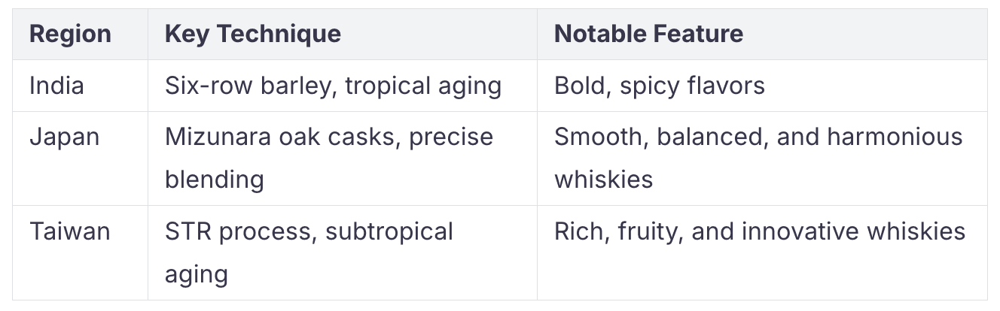Select the Taiwan region cell

[x=80, y=252]
